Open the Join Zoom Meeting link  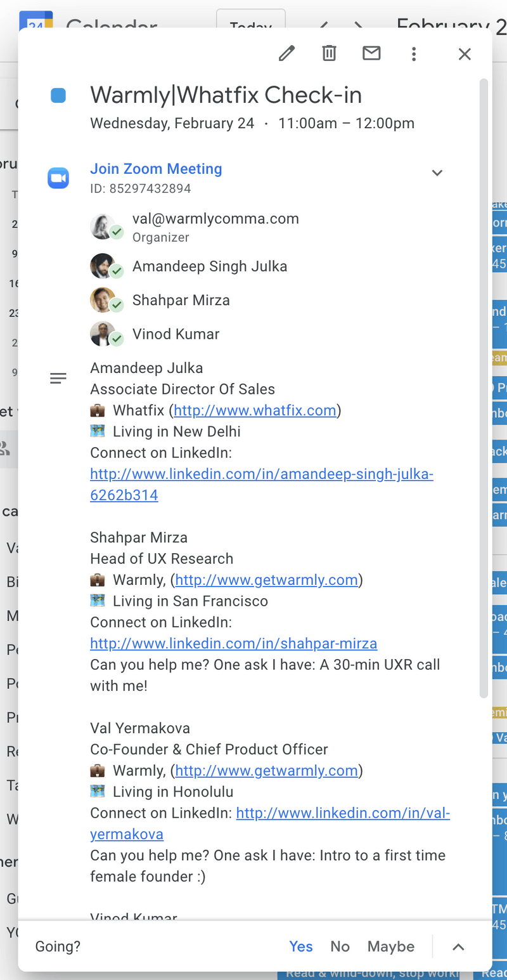156,169
